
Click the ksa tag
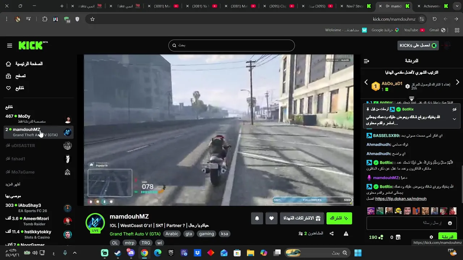coord(225,234)
